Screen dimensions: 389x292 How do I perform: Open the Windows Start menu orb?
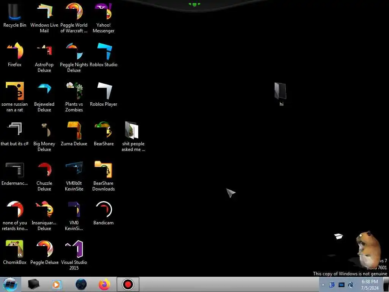10,284
